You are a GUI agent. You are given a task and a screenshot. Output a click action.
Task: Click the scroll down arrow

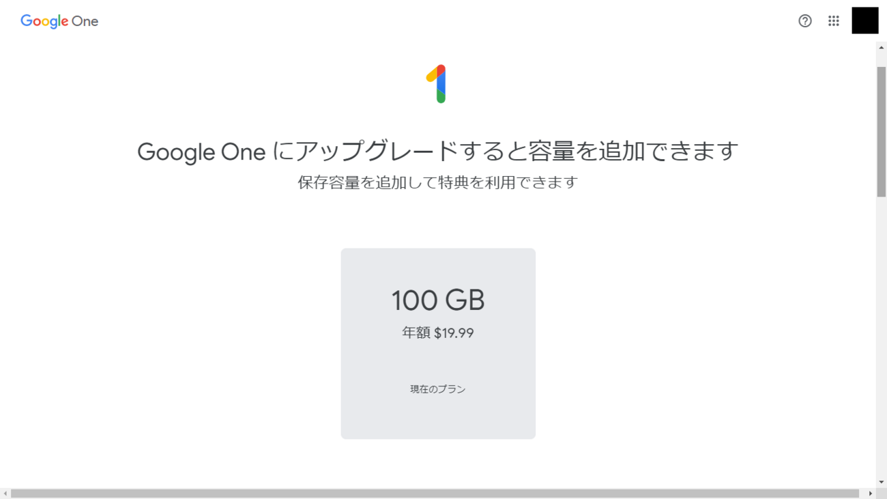[882, 483]
